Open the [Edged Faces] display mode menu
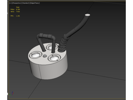Viewport: 133px width, 100px height. [x=35, y=3]
